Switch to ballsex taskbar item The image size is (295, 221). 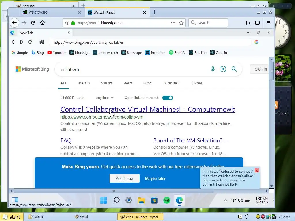tap(36, 217)
